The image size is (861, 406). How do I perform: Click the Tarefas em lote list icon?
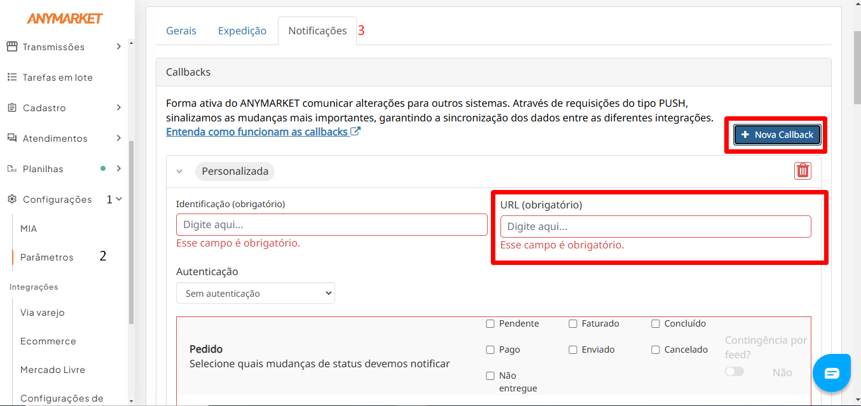[11, 77]
